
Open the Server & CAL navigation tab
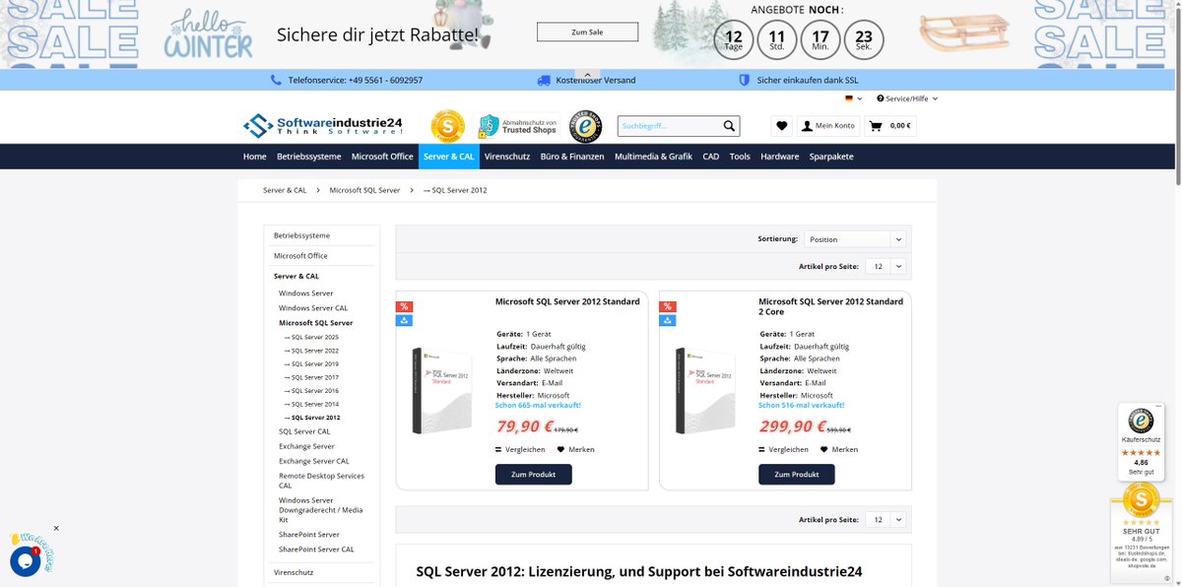pos(448,157)
